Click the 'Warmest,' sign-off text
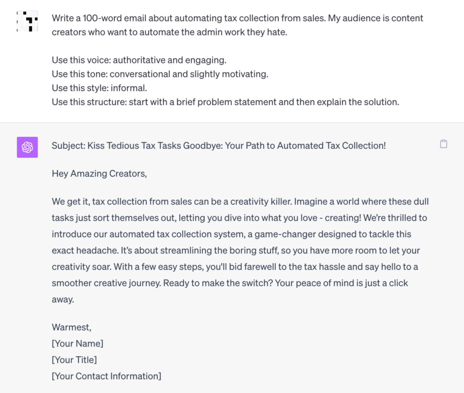 click(72, 327)
